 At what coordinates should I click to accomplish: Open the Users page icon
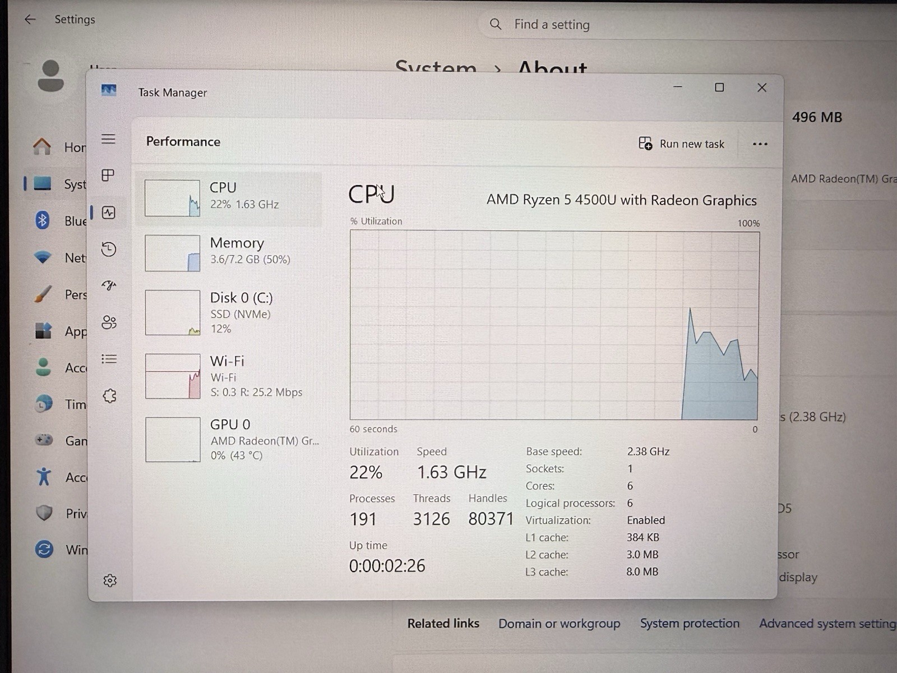coord(109,322)
